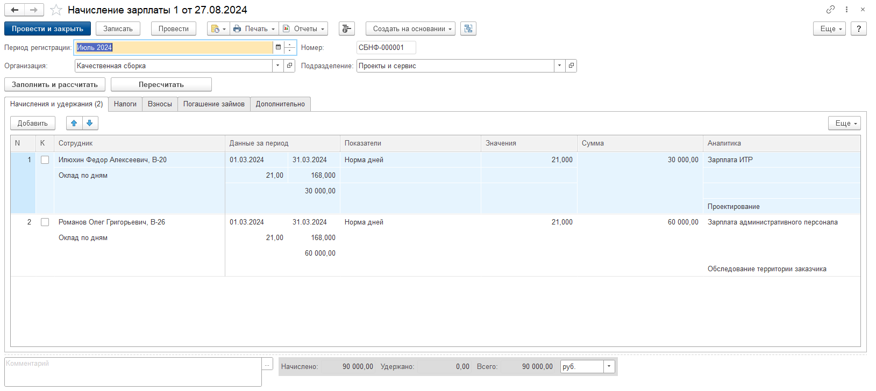
Task: Switch to the Налоги tab
Action: pos(125,104)
